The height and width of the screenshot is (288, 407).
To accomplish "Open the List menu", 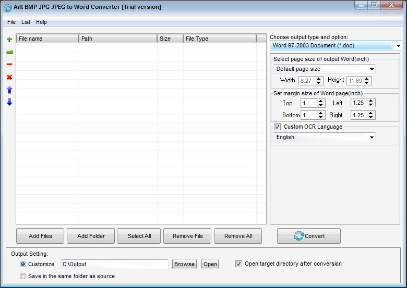I will (26, 22).
